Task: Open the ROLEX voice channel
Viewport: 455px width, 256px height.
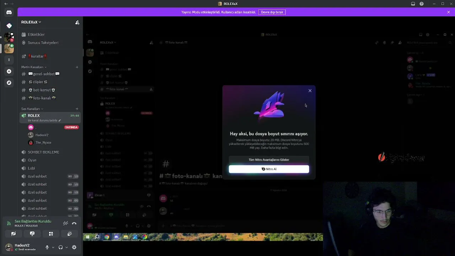Action: click(x=50, y=118)
